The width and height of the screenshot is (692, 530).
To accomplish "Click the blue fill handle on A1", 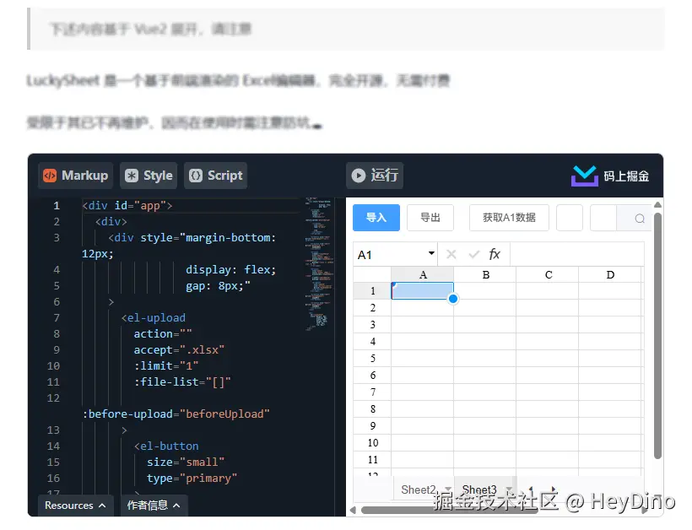I will click(453, 300).
